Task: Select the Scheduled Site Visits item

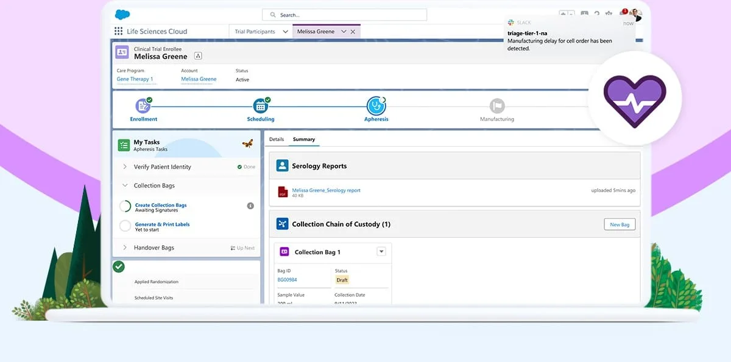Action: click(x=154, y=298)
